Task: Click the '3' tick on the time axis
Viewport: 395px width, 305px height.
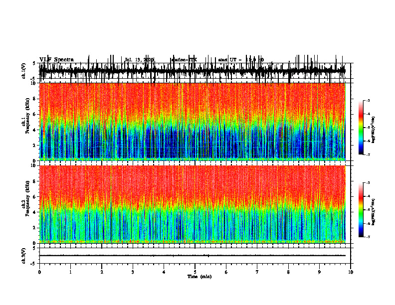Action: (133, 272)
